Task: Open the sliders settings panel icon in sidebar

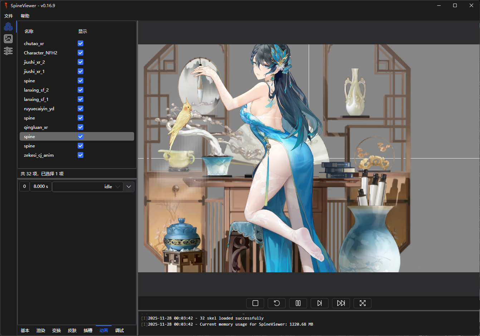Action: tap(8, 51)
